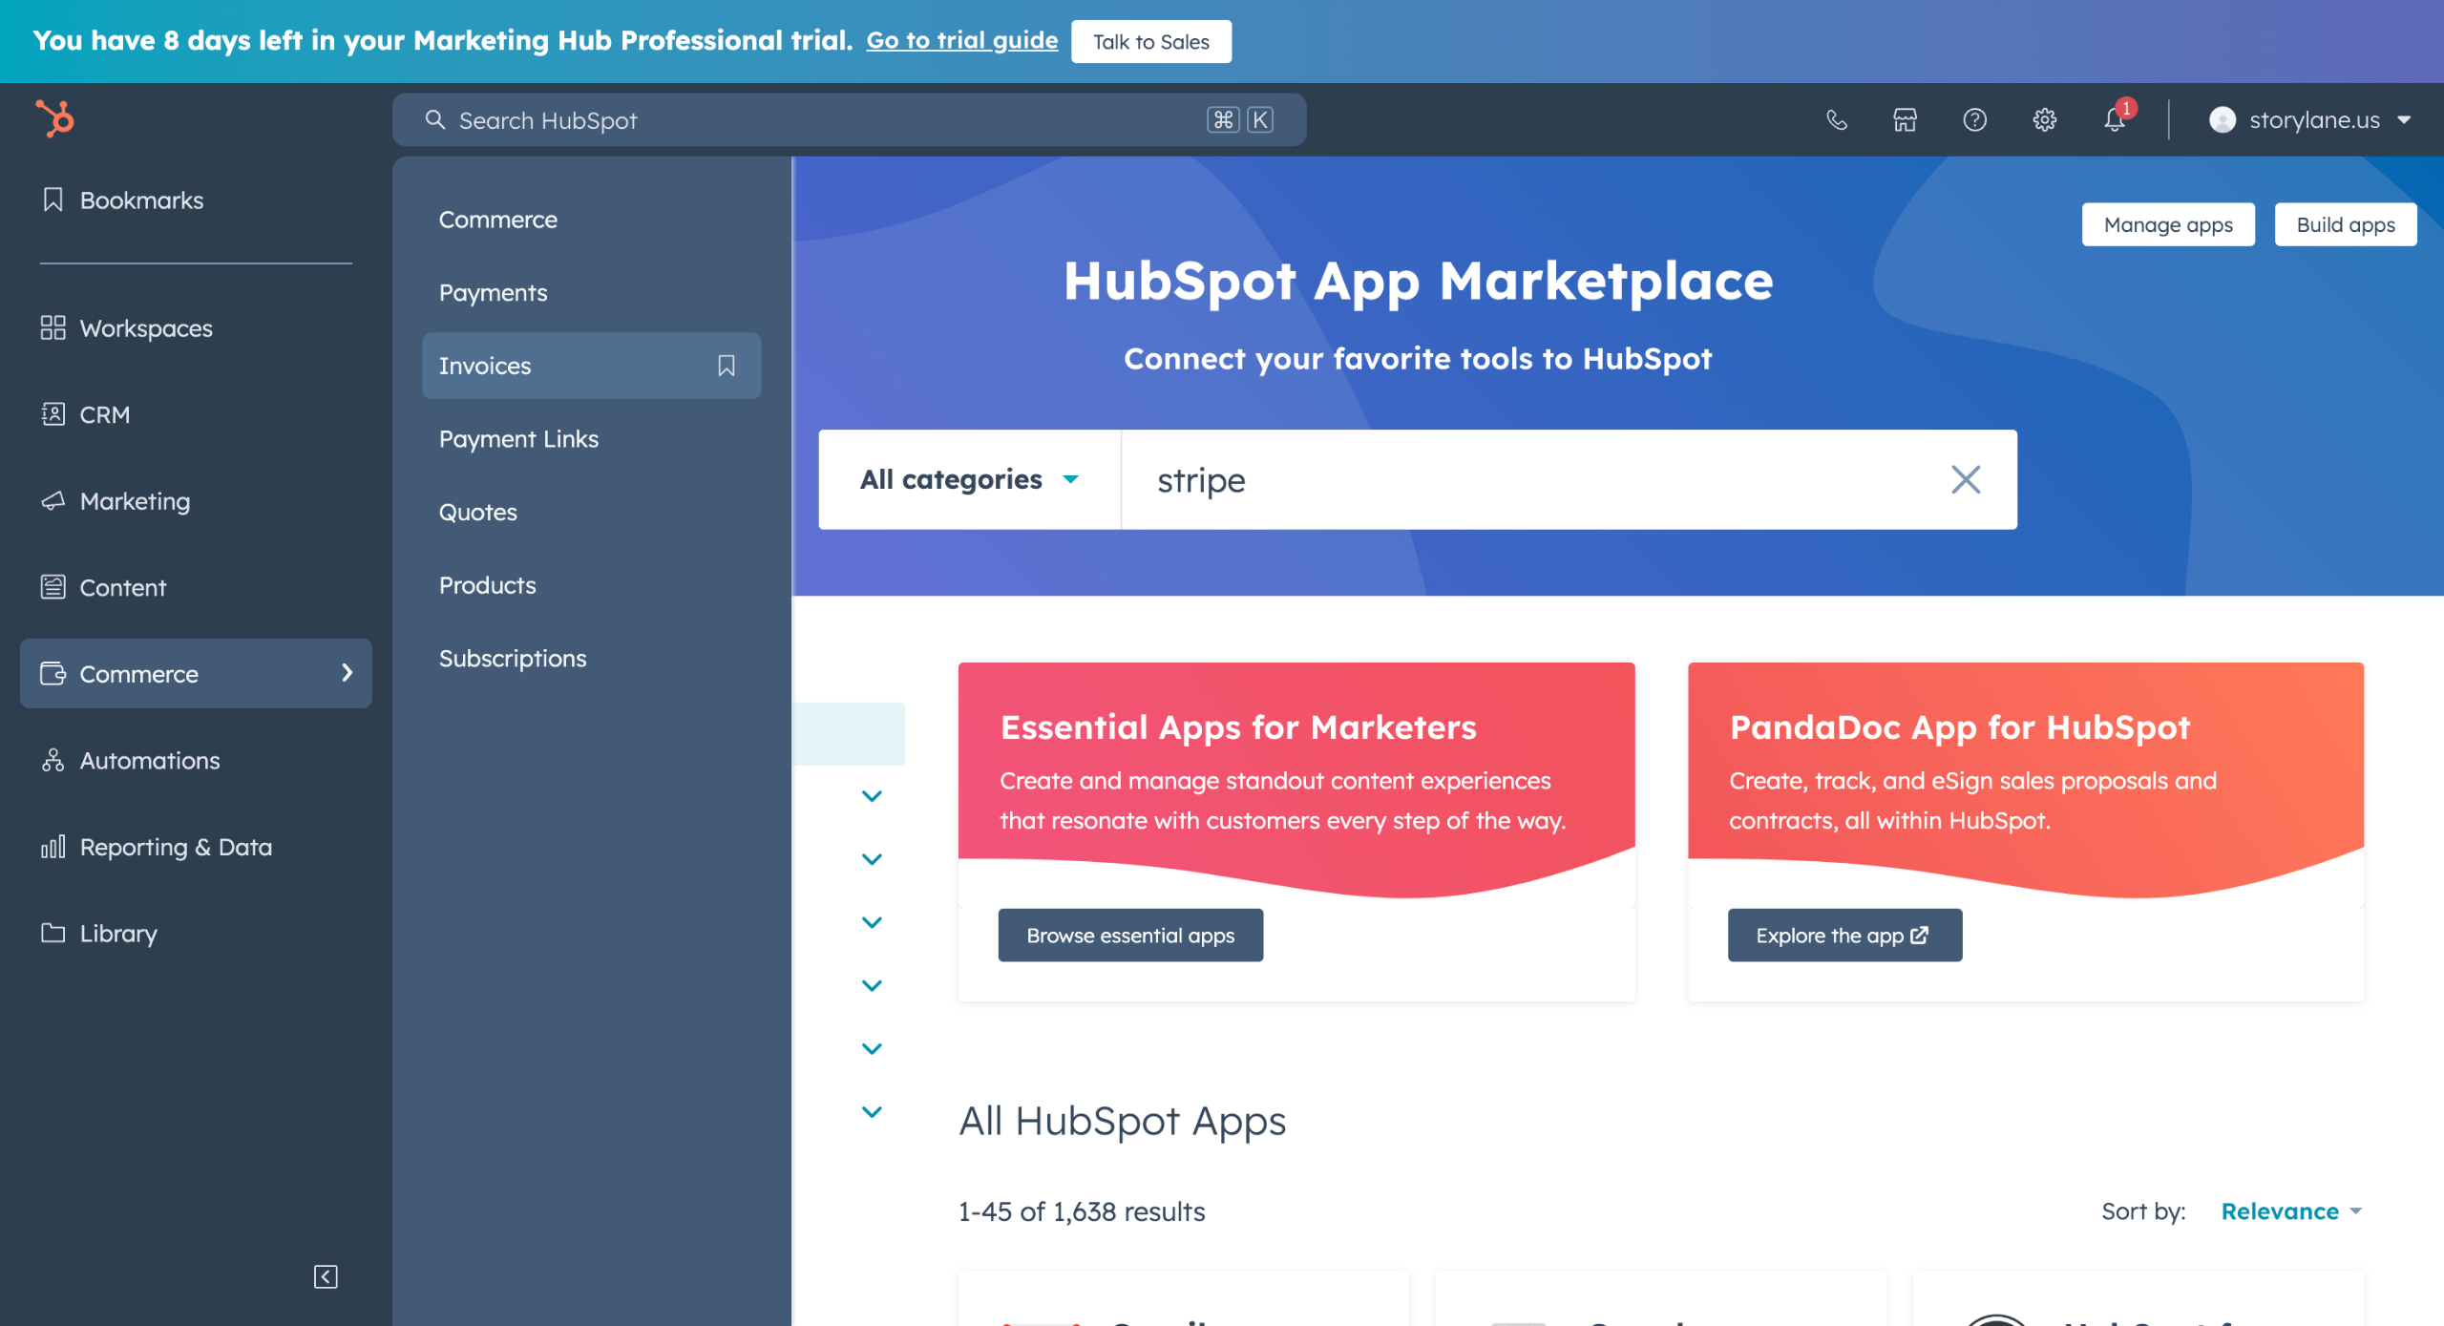Click Explore the app button

[1844, 935]
